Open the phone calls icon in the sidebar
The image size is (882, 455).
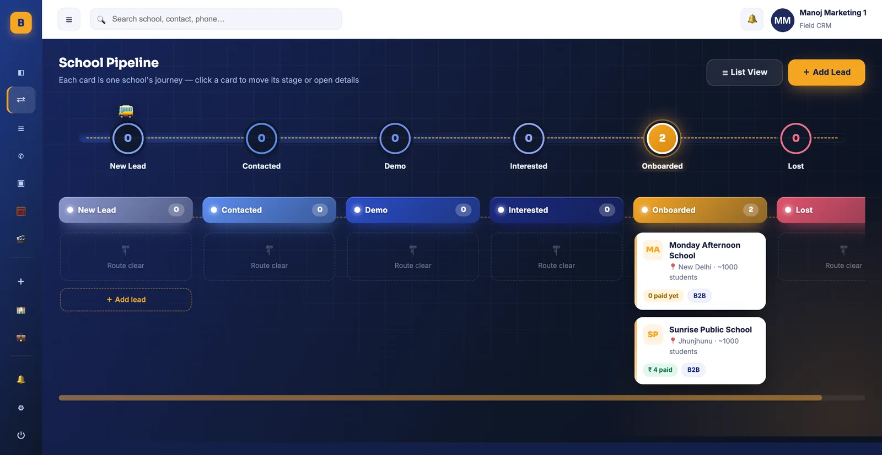coord(21,156)
